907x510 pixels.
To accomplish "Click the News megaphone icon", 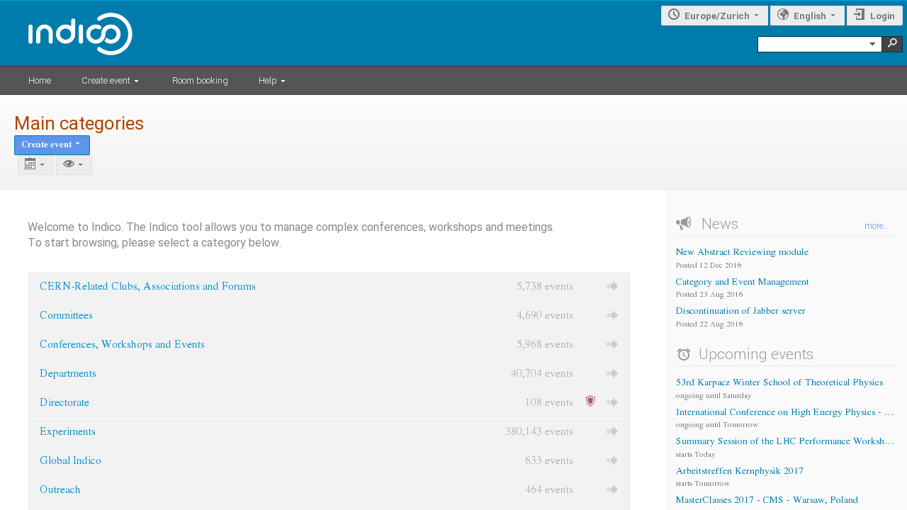I will 684,224.
